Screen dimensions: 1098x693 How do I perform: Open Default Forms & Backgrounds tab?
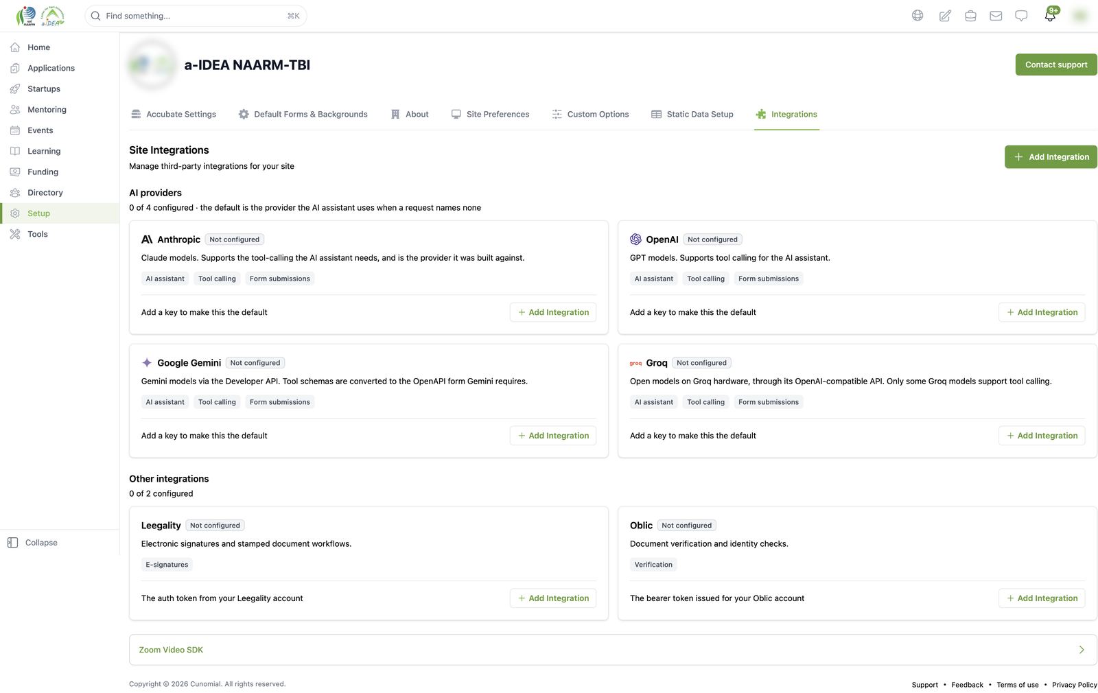coord(303,115)
